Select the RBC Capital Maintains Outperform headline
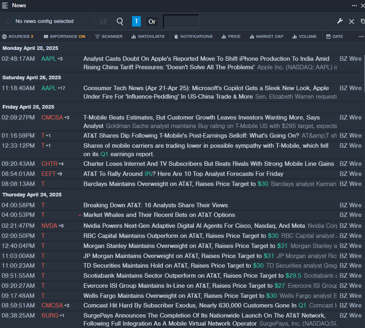The height and width of the screenshot is (328, 365). (x=181, y=236)
